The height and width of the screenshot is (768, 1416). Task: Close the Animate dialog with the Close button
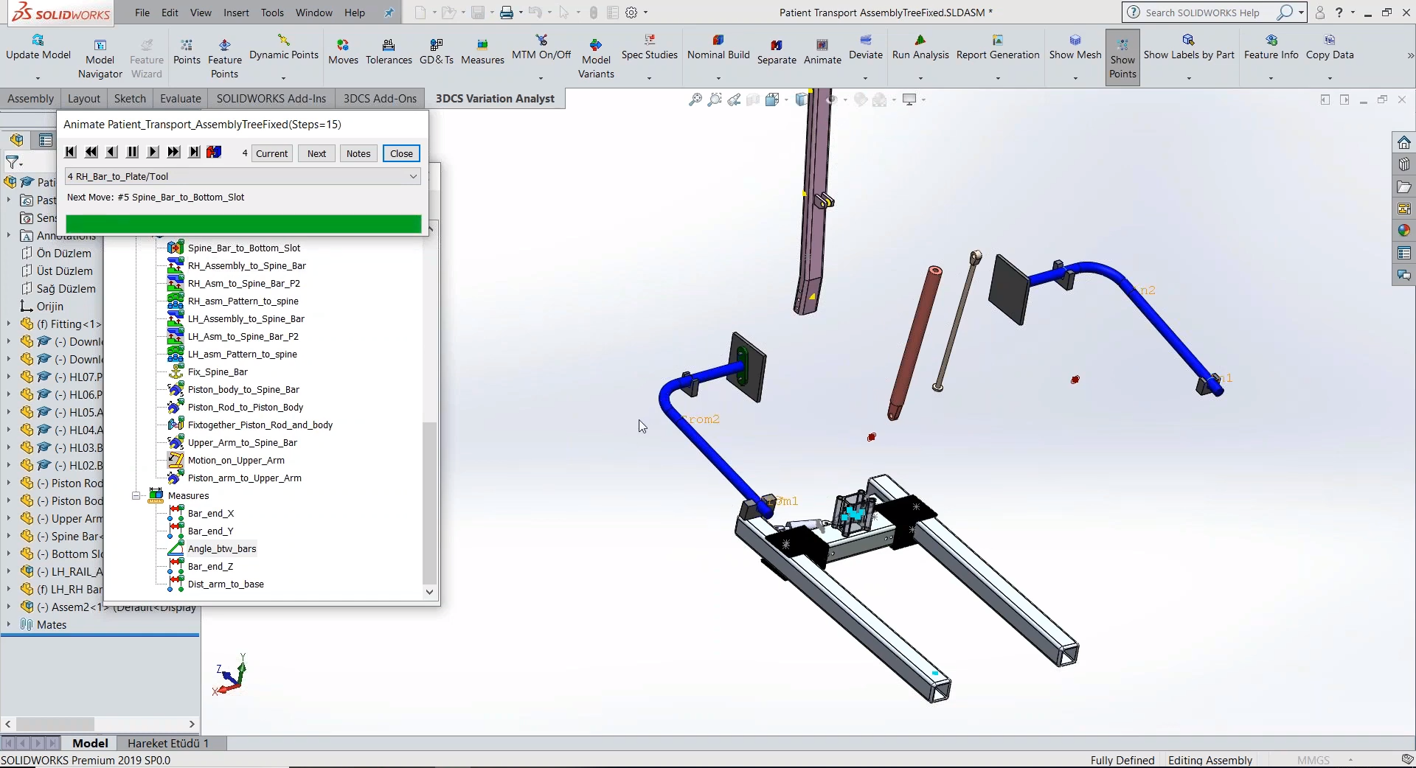point(400,153)
